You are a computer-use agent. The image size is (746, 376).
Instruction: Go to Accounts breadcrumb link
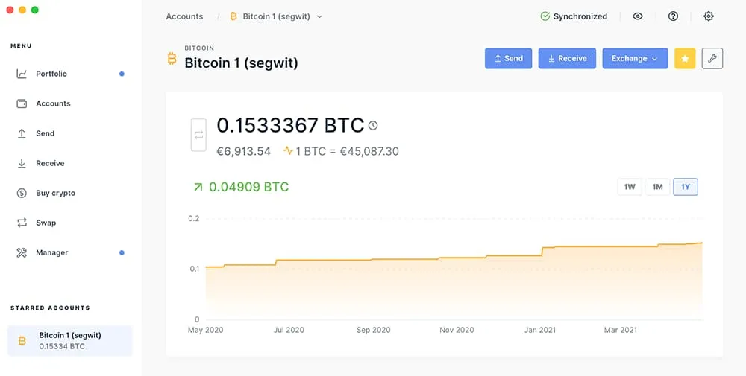click(184, 16)
